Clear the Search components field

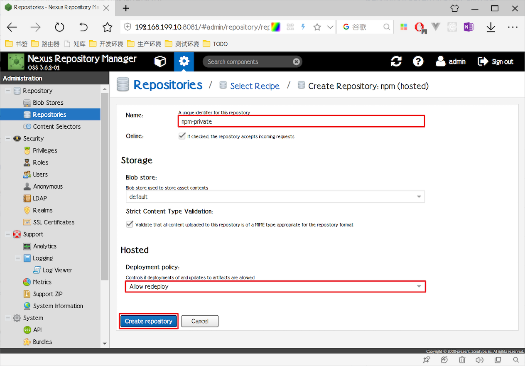(296, 61)
